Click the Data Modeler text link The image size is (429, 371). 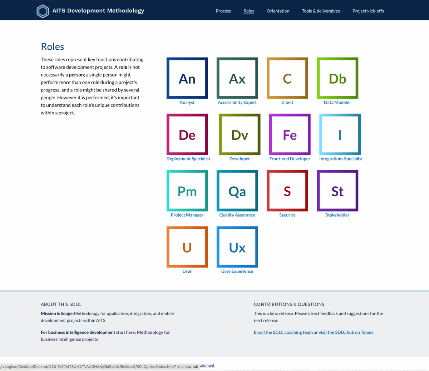tap(337, 103)
